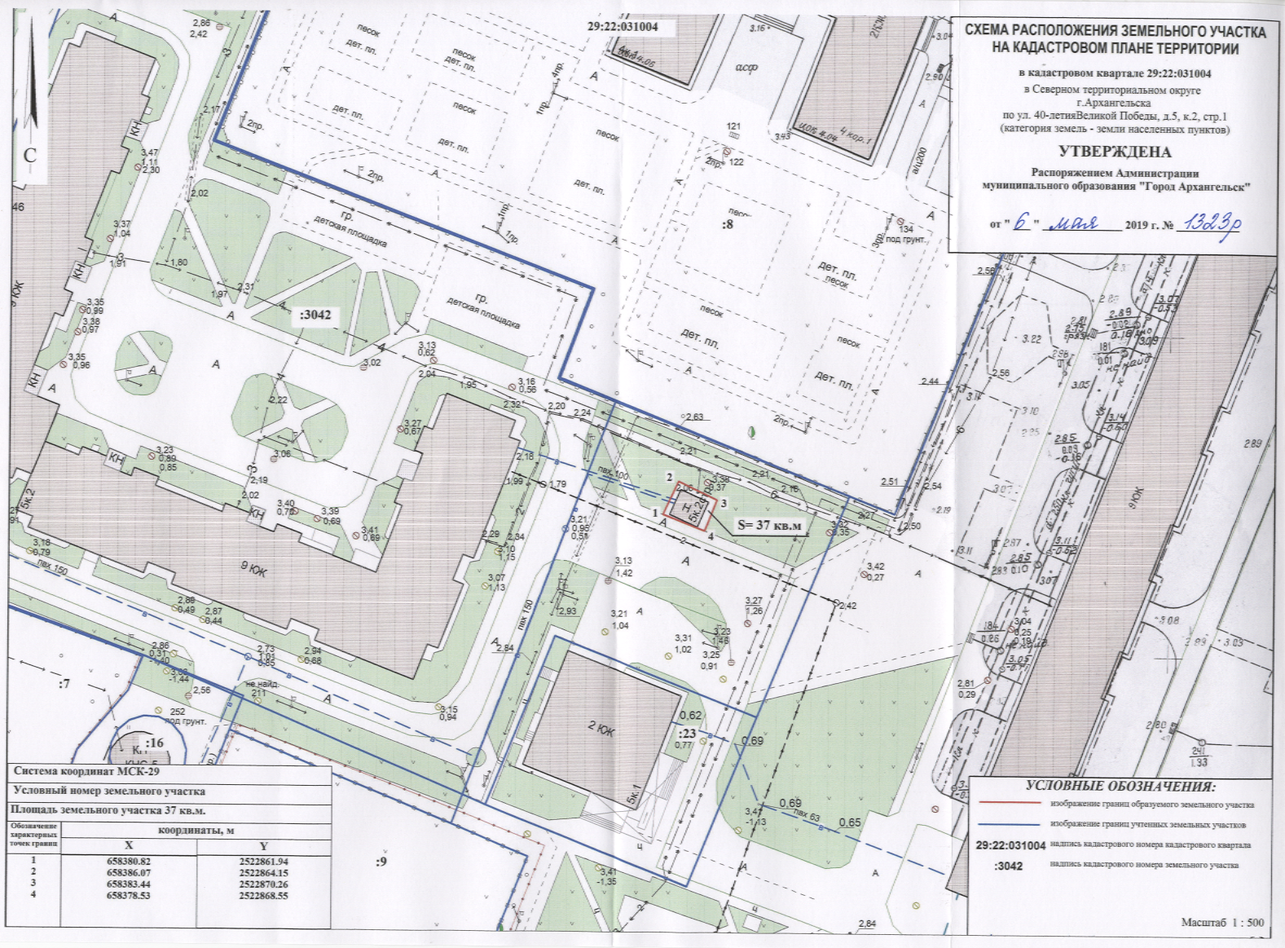
Task: Click the ":8" parcel number on the map
Action: (x=727, y=224)
